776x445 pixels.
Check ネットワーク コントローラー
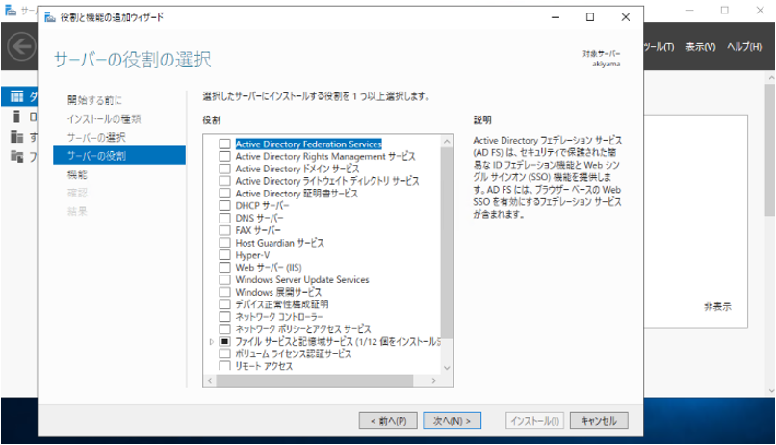point(224,317)
